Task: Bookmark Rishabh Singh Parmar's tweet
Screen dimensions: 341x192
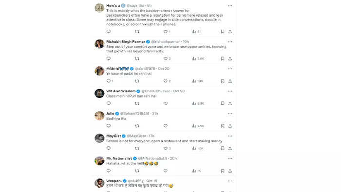Action: tap(223, 58)
